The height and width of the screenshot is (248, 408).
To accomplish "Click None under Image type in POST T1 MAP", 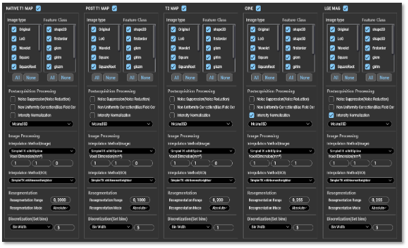I will [111, 78].
